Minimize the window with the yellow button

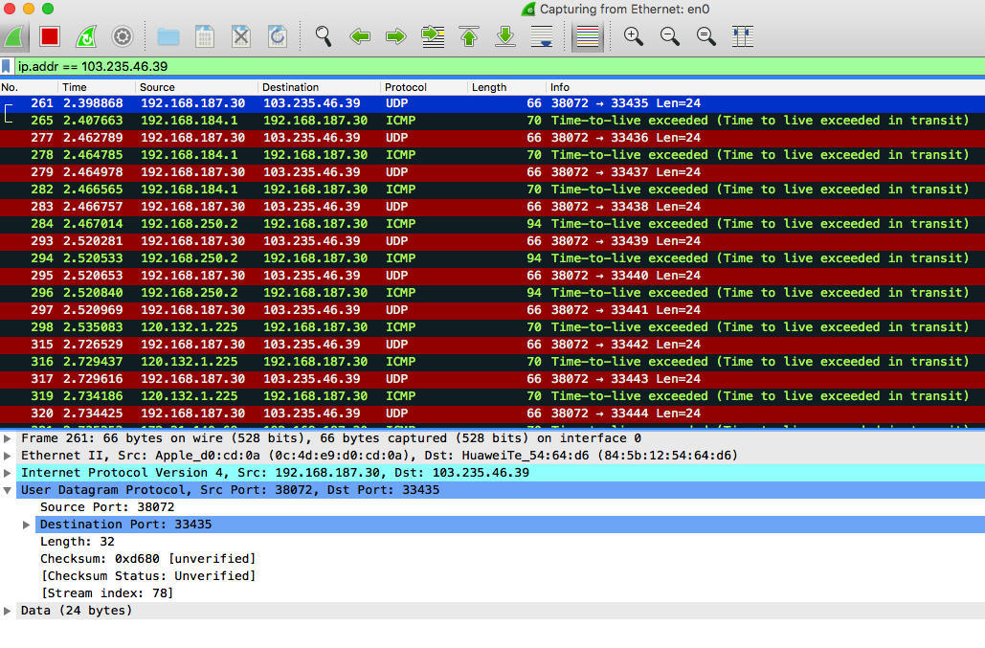pos(29,9)
